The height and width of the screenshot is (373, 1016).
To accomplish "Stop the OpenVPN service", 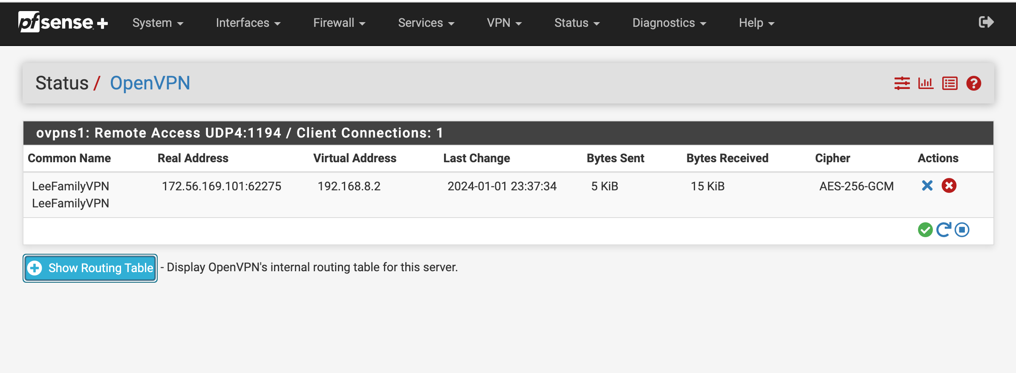I will [962, 230].
